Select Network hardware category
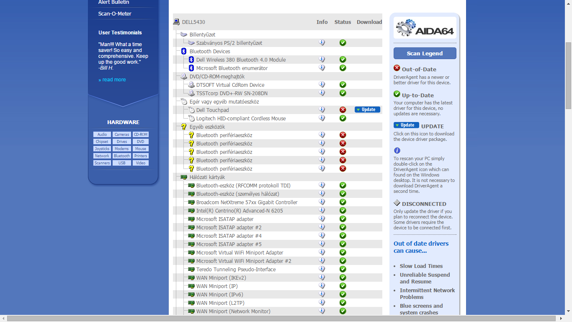This screenshot has height=322, width=572. coord(102,156)
